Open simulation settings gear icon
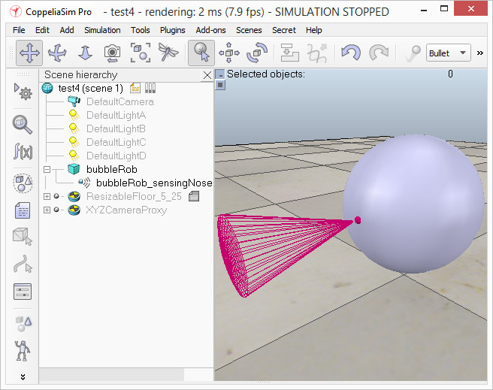Image resolution: width=493 pixels, height=390 pixels. 23,92
